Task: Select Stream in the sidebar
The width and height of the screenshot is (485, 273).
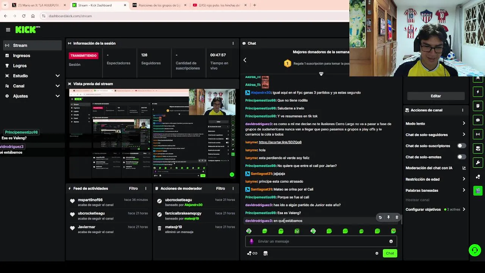Action: click(32, 45)
